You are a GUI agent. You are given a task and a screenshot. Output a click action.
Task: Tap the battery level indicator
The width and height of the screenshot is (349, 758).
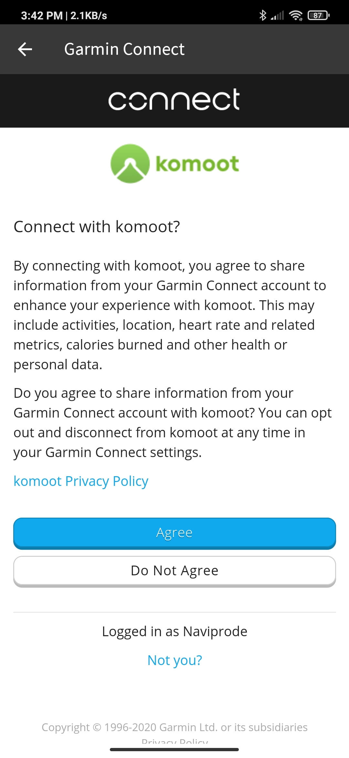coord(318,15)
